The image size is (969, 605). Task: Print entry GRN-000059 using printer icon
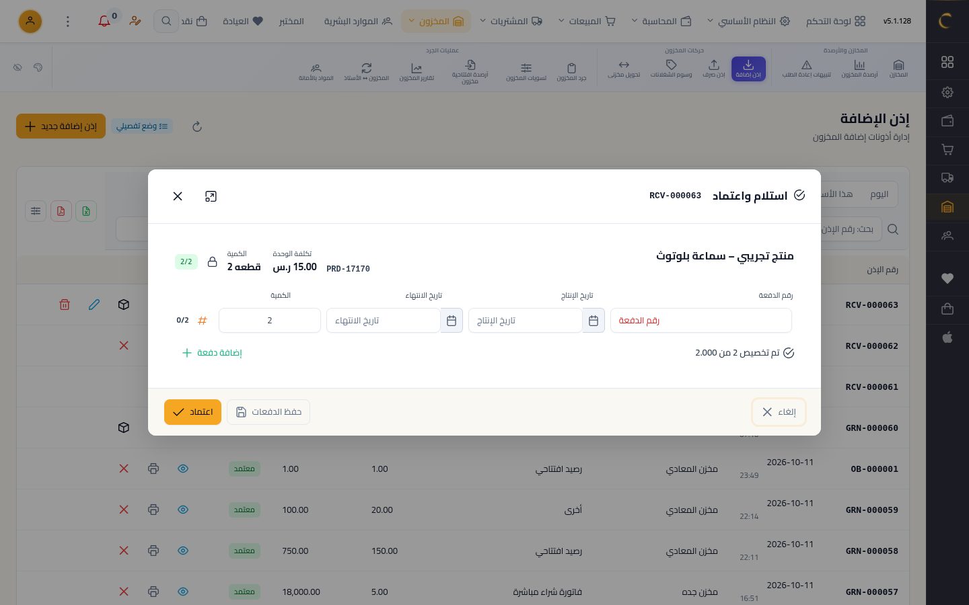[153, 510]
